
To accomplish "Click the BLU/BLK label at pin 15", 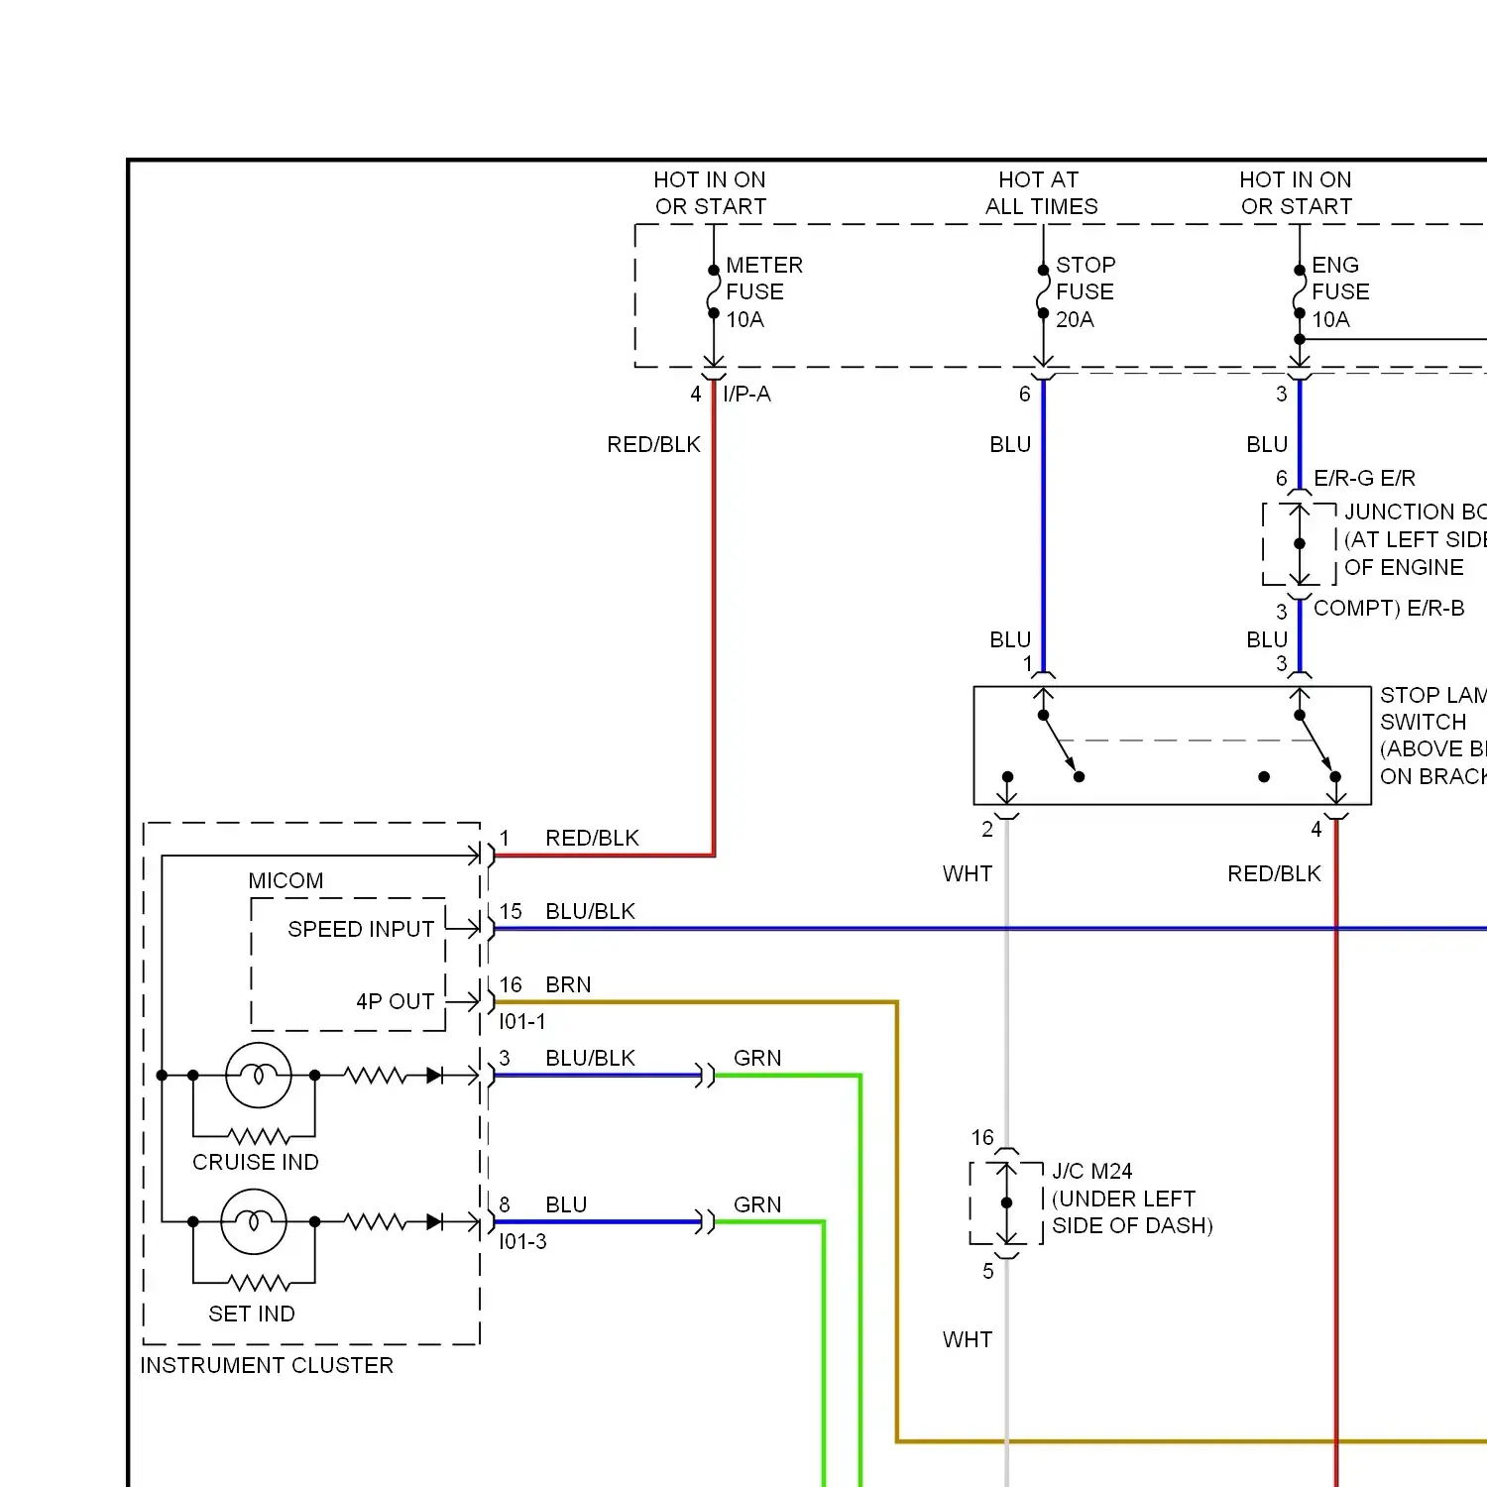I will (x=590, y=911).
